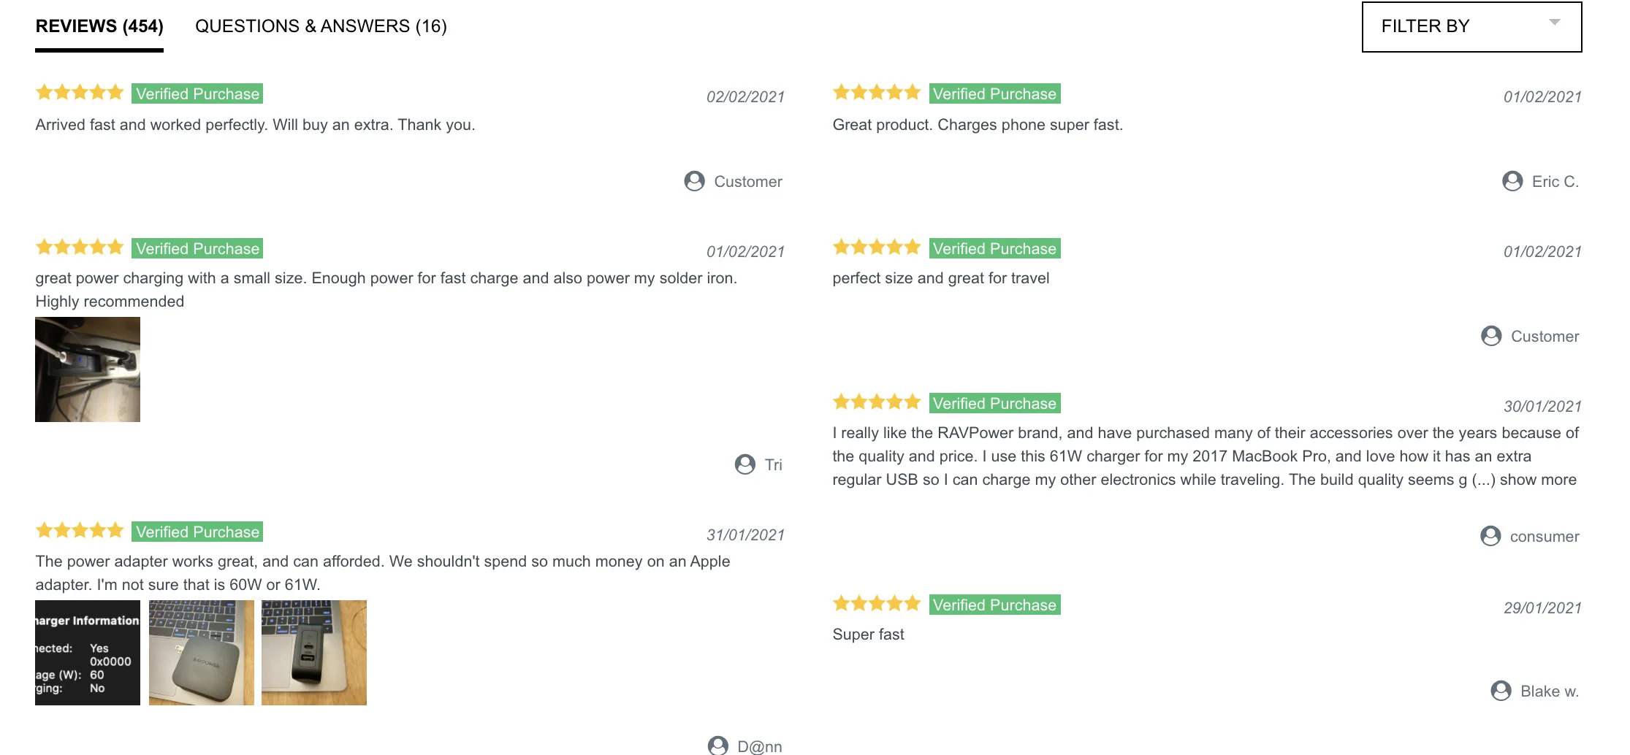Open the FILTER BY dropdown
Screen dimensions: 1630x755
pos(1471,27)
